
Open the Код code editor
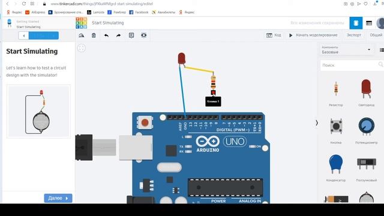[274, 35]
